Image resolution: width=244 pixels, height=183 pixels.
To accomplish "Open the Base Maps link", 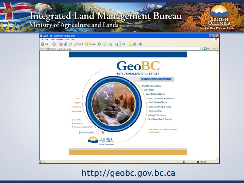I will click(149, 90).
